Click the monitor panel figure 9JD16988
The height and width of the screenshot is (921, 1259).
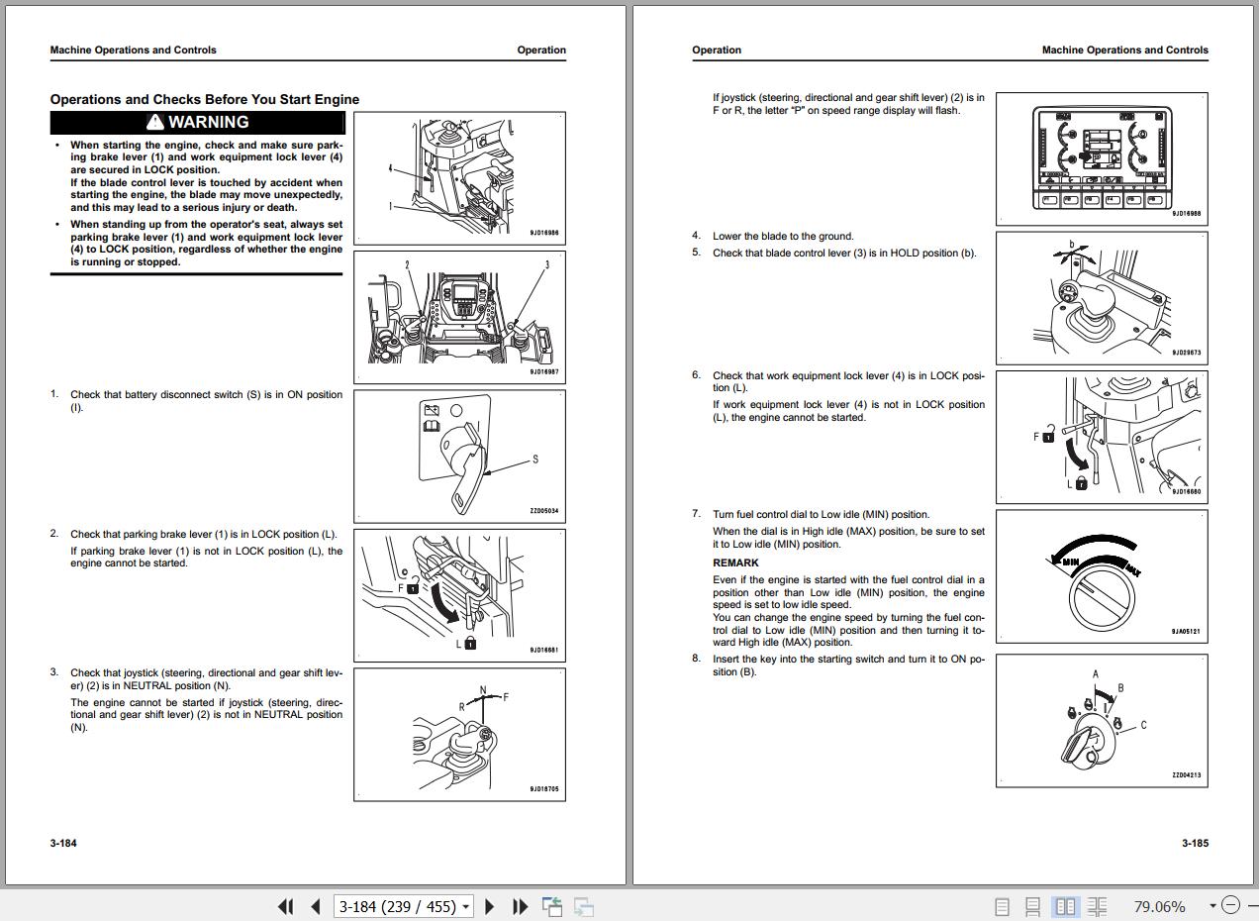pos(1102,158)
